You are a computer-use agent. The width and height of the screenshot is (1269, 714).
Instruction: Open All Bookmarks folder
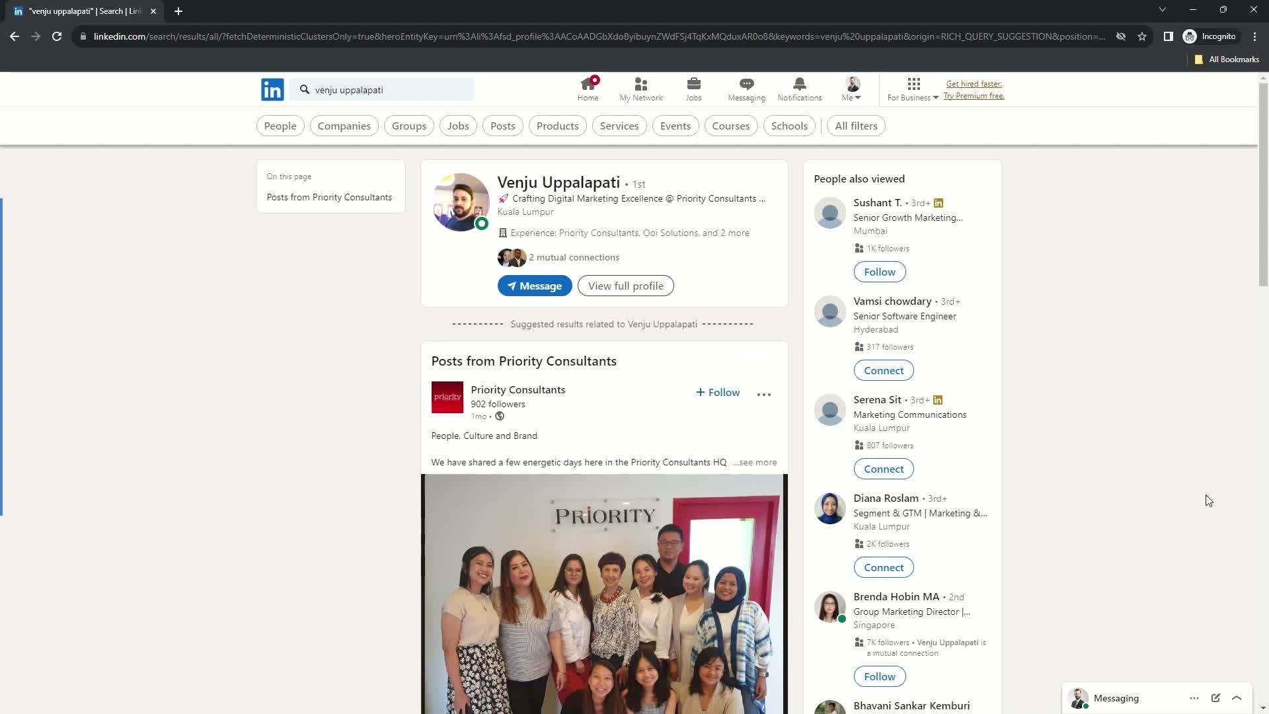(x=1227, y=59)
